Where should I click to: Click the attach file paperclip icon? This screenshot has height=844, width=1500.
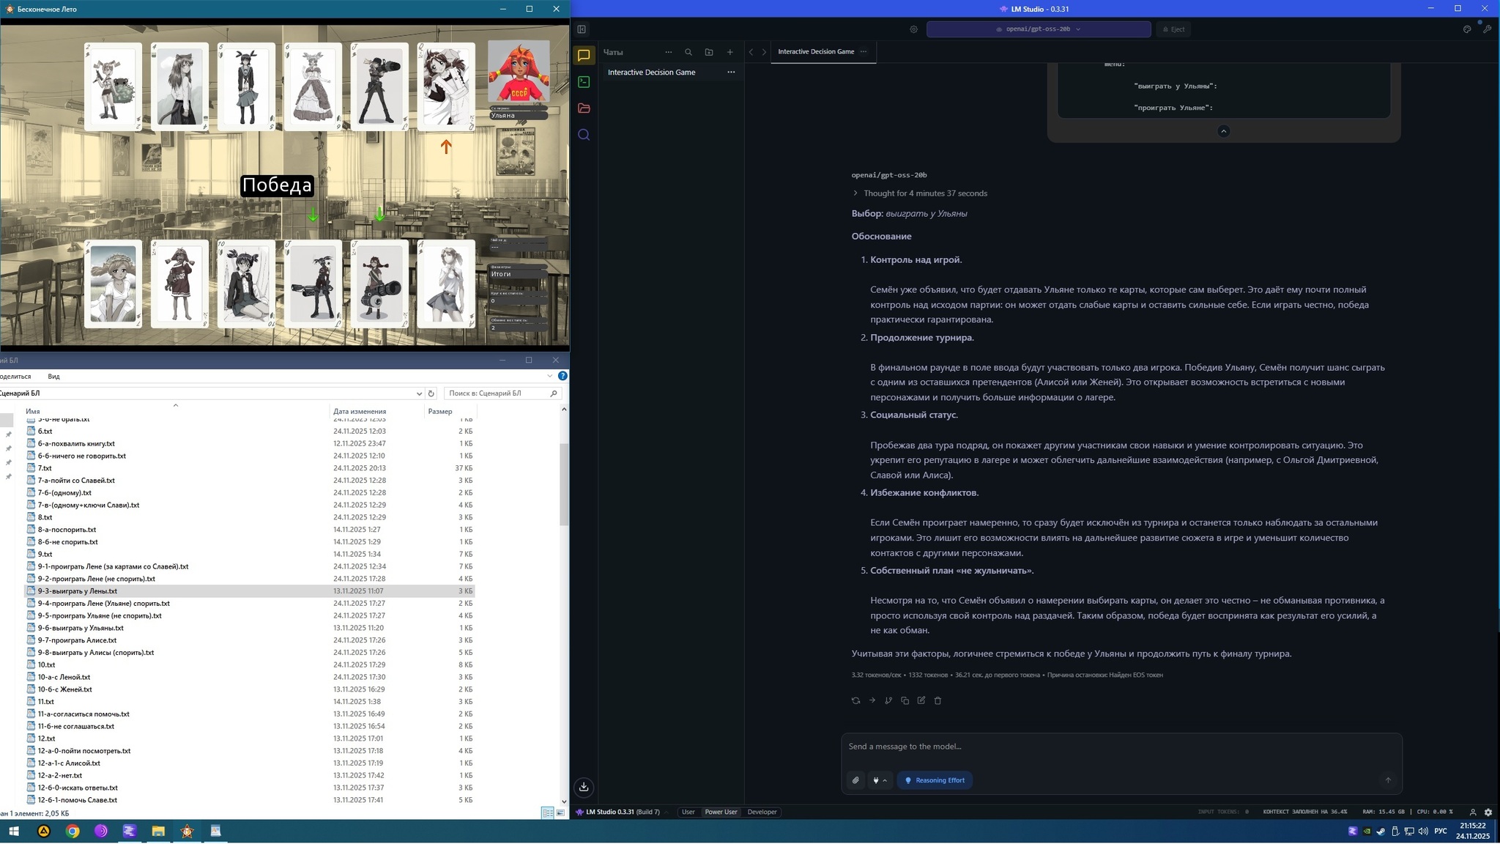tap(855, 780)
